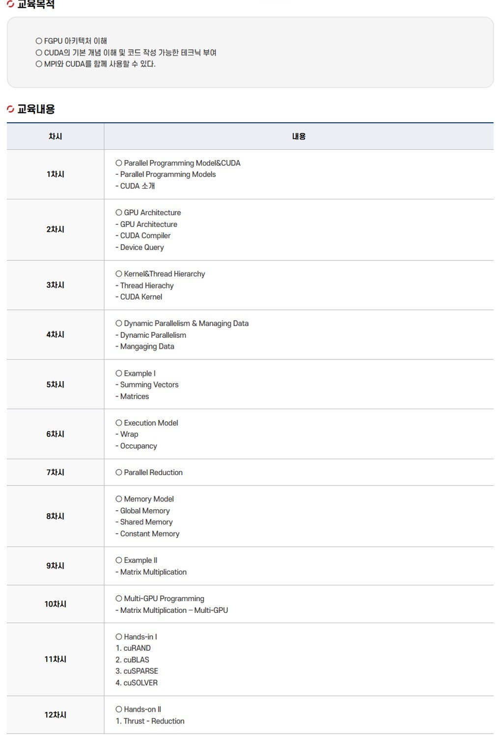The image size is (503, 744).
Task: Click the red icon beside 교육목적 heading
Action: [x=11, y=4]
